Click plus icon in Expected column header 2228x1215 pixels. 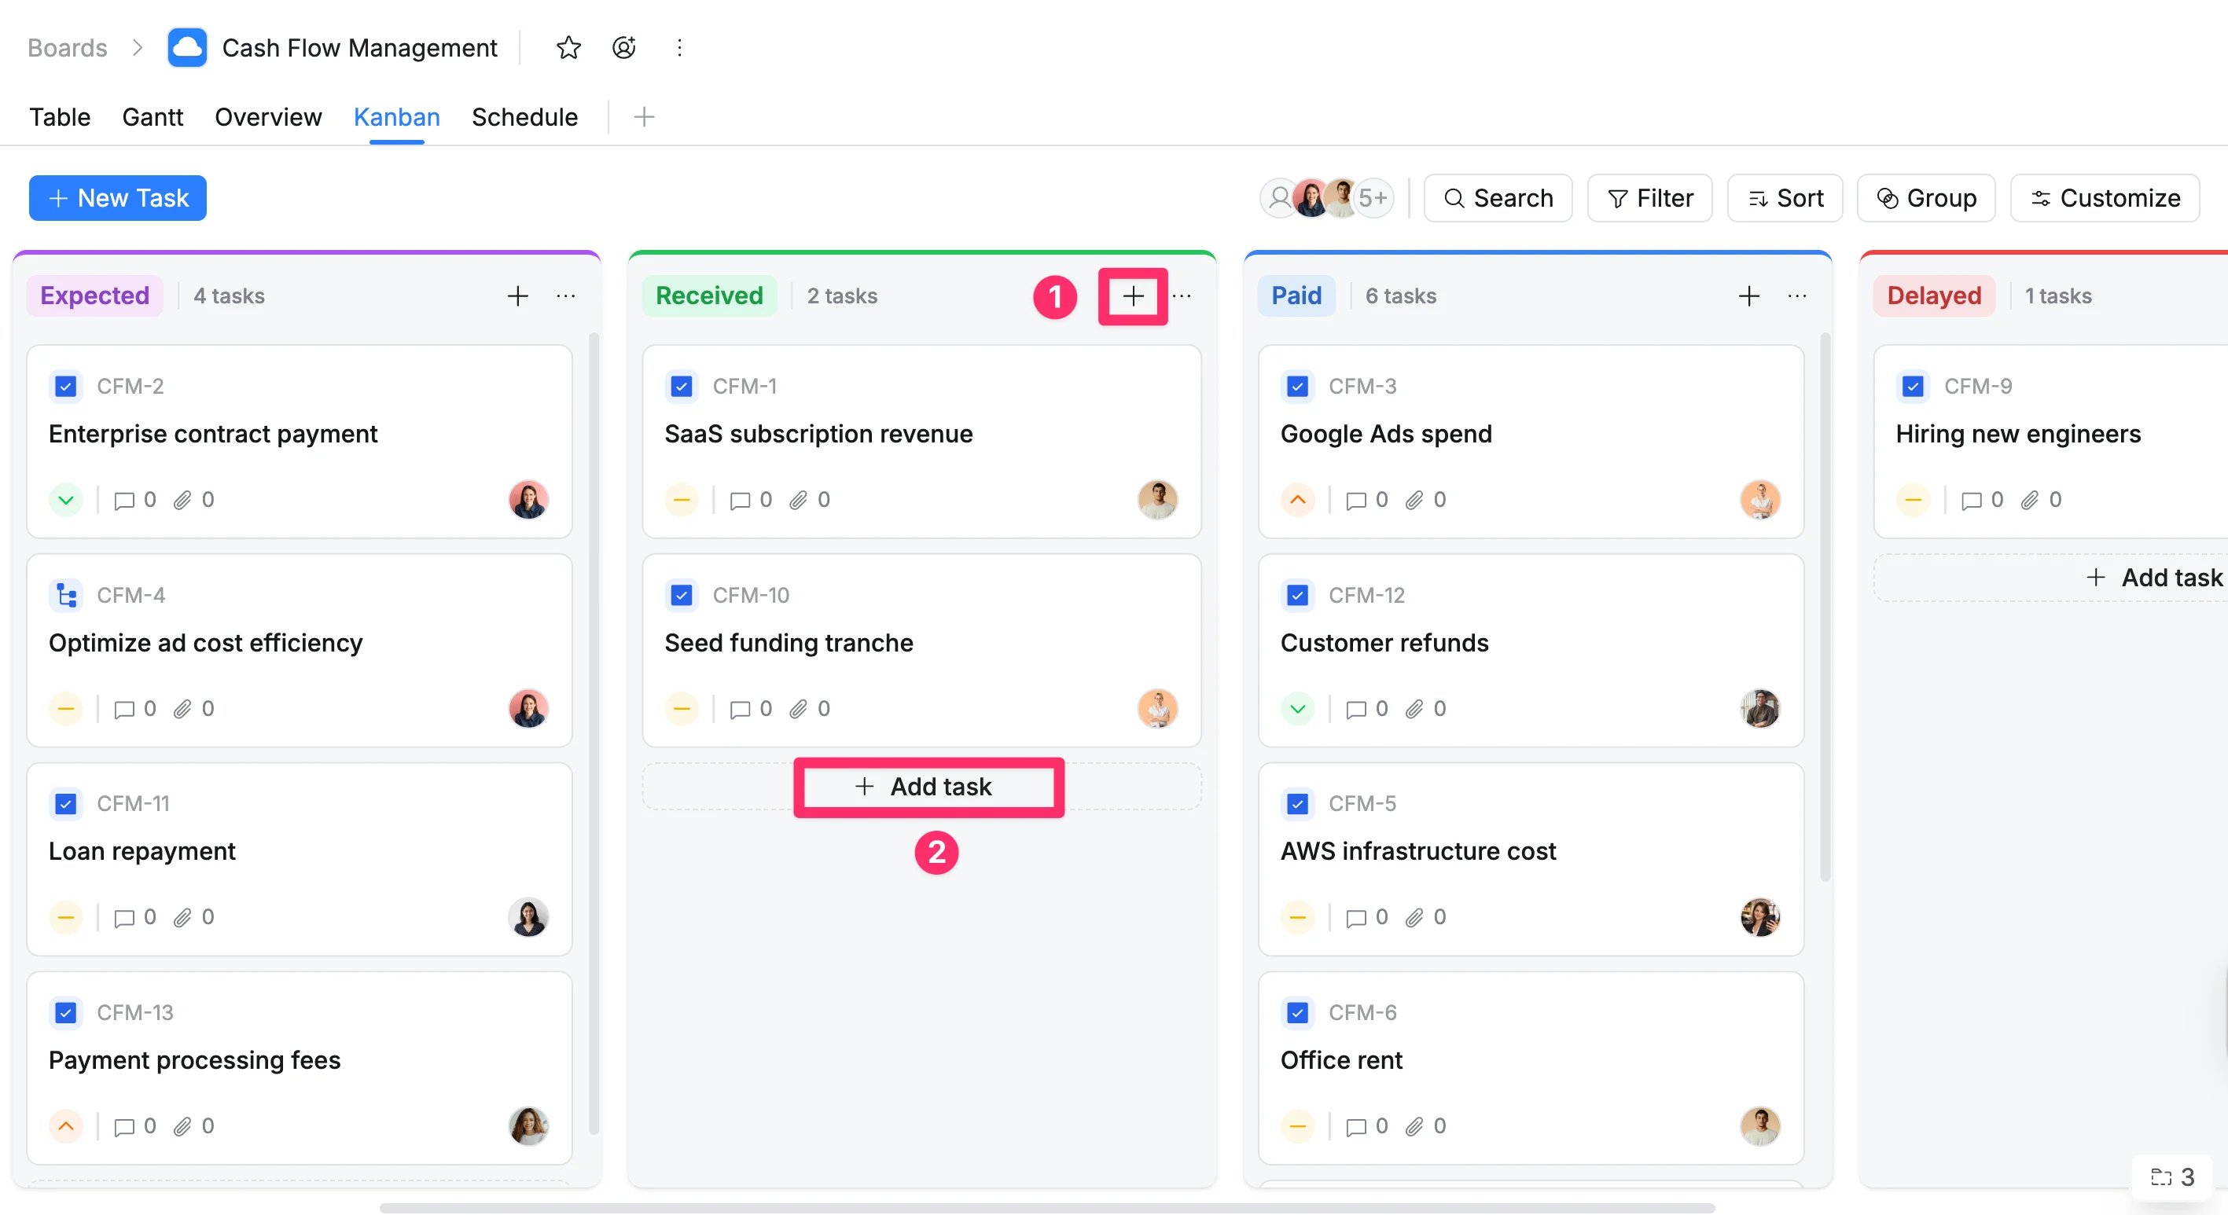point(517,295)
